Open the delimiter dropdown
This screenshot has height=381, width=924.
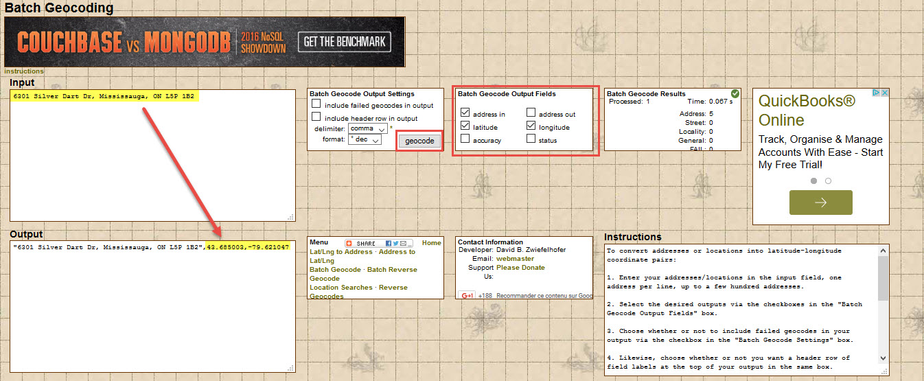click(x=367, y=128)
